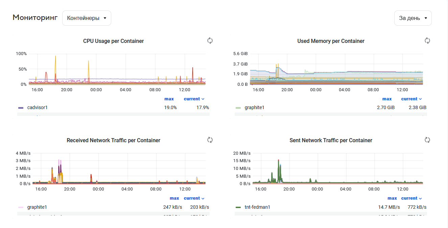The width and height of the screenshot is (448, 228).
Task: Refresh the Used Memory per Container panel
Action: tap(427, 41)
